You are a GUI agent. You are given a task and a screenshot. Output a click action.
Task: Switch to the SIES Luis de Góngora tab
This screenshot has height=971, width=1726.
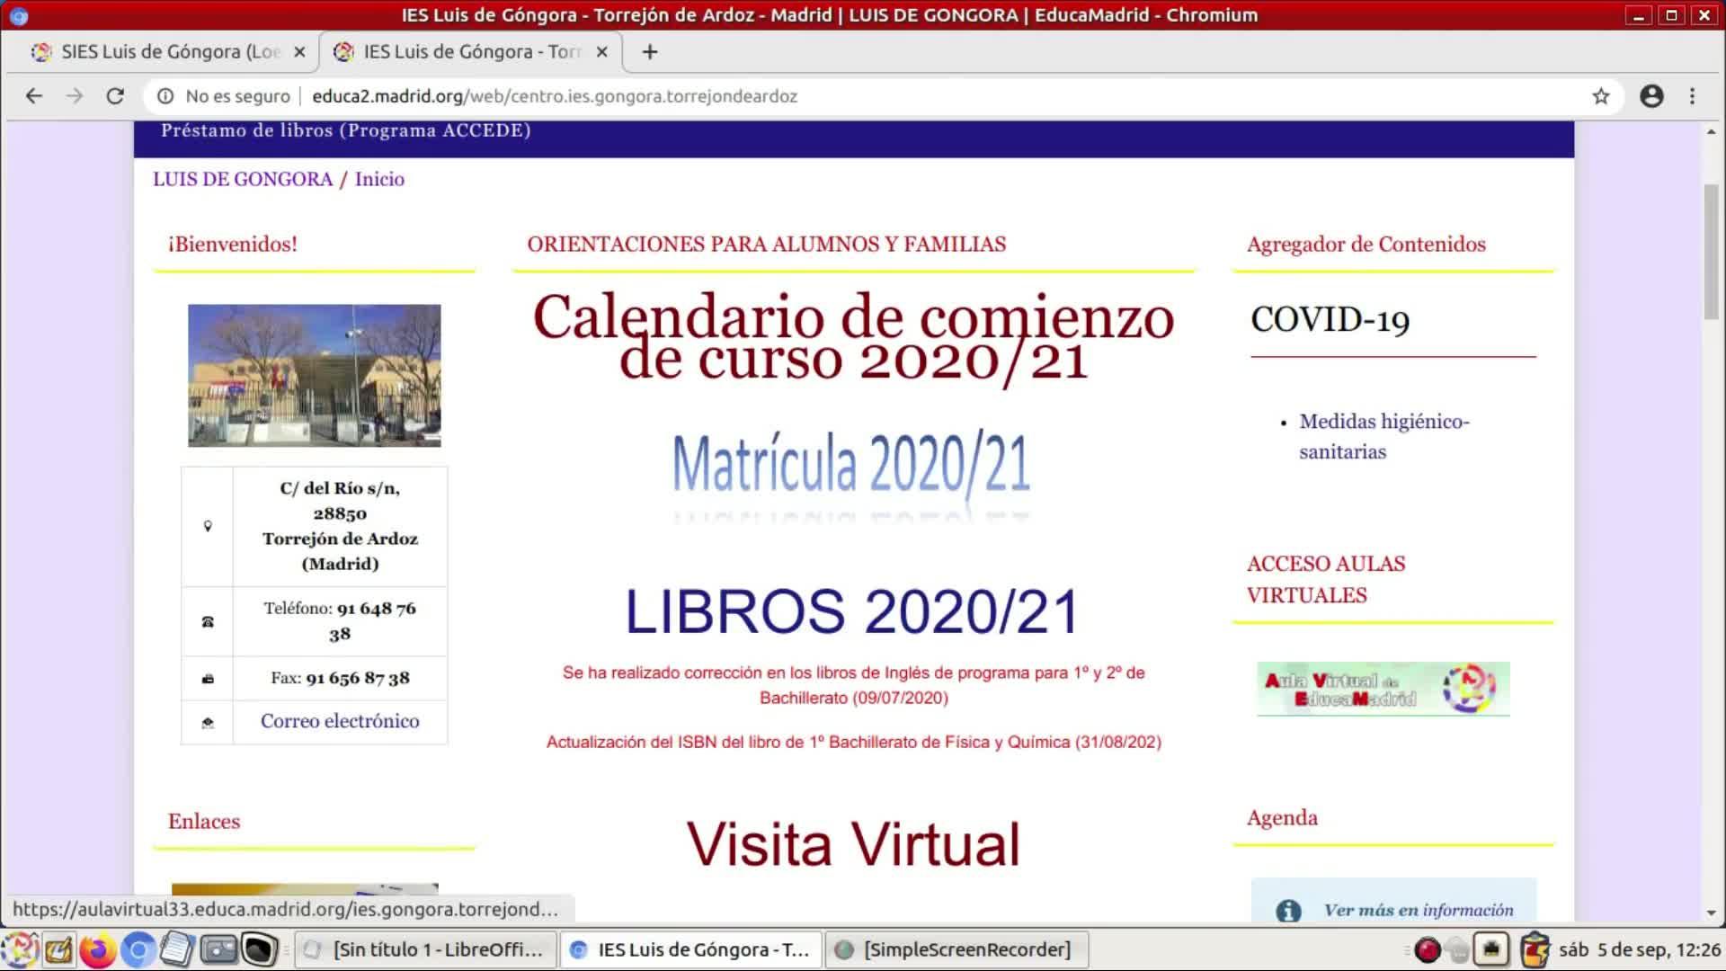171,52
